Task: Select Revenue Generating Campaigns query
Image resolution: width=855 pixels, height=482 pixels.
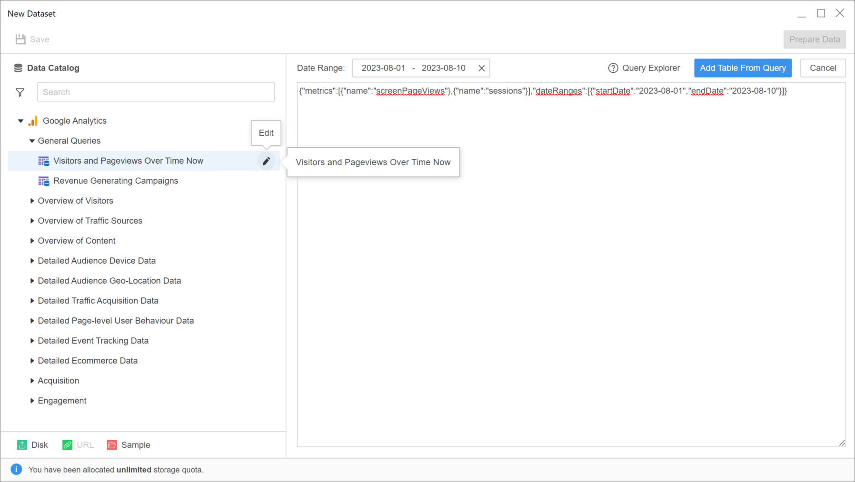Action: coord(116,181)
